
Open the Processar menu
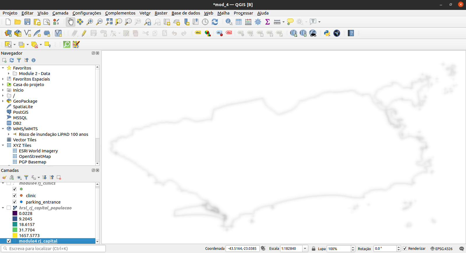243,13
